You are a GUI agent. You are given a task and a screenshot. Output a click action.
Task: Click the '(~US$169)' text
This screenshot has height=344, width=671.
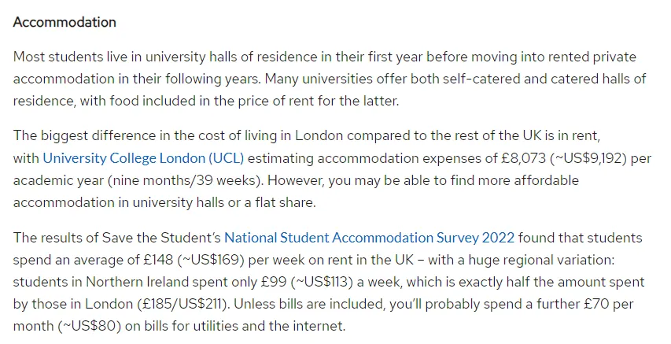click(211, 260)
